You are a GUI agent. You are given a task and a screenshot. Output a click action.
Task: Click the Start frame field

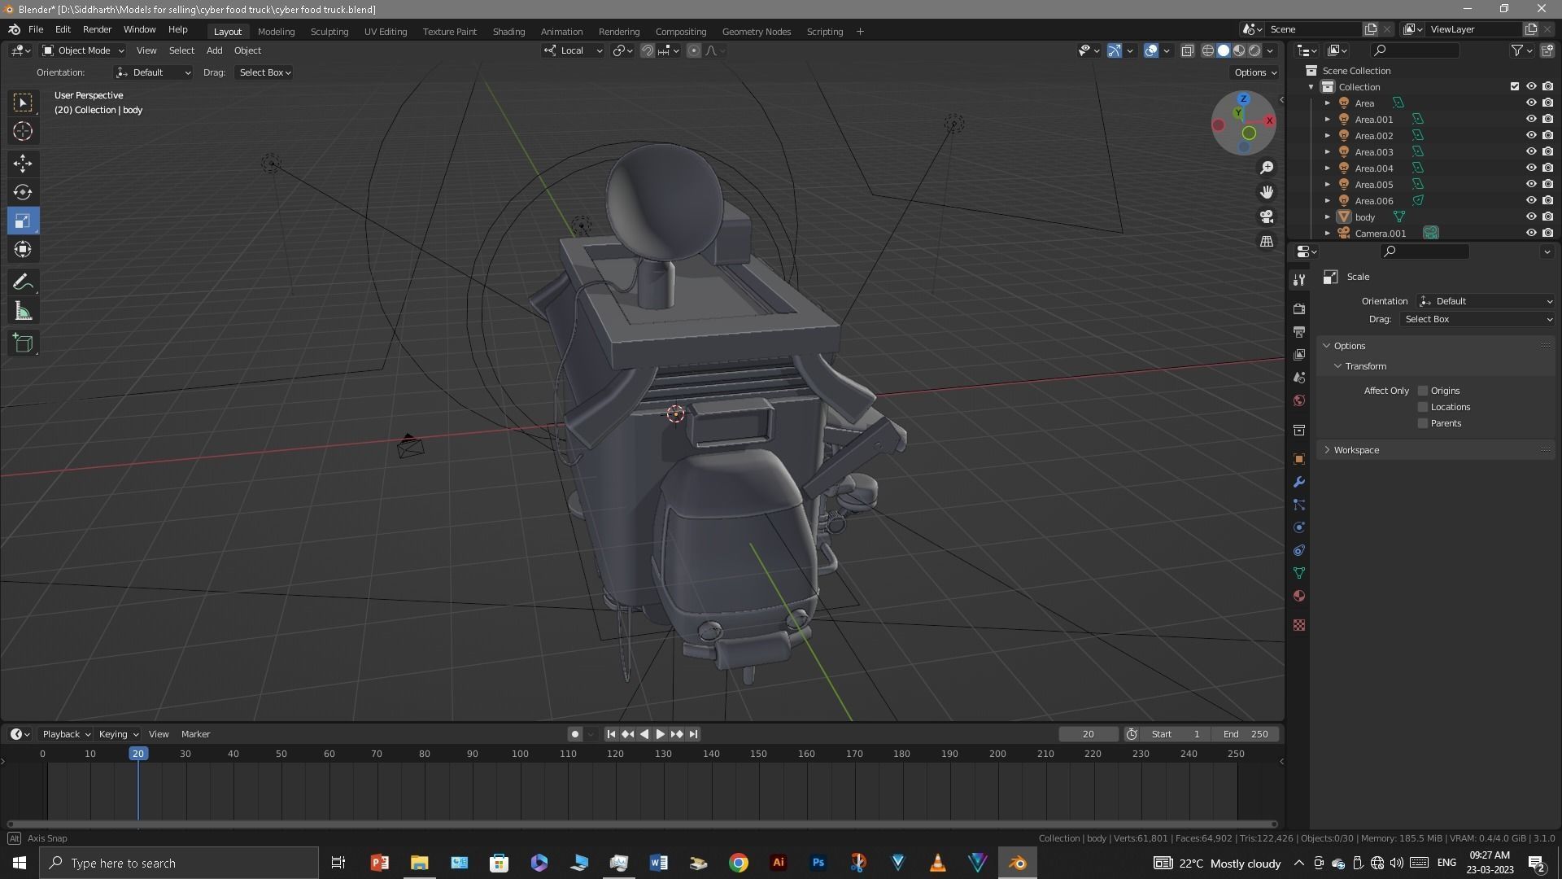coord(1176,734)
